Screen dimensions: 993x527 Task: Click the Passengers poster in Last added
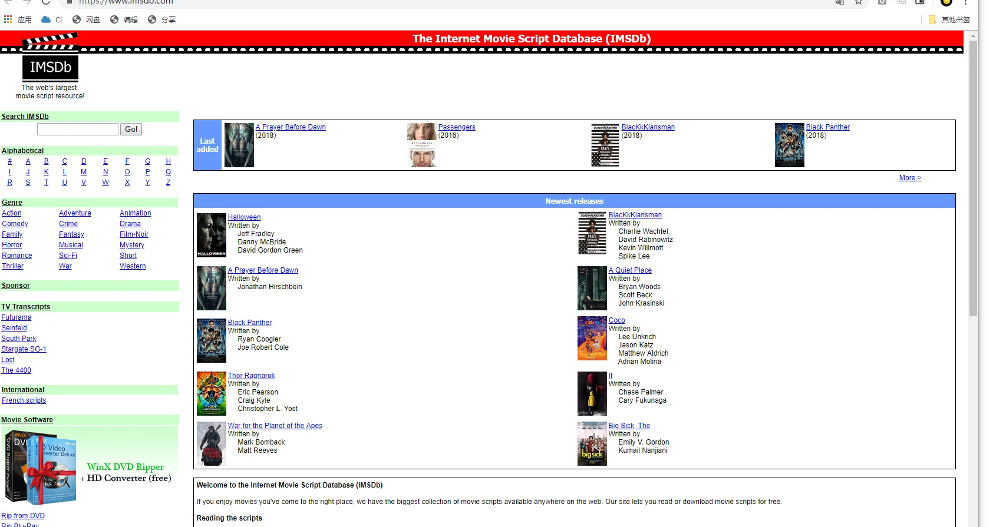(x=422, y=145)
